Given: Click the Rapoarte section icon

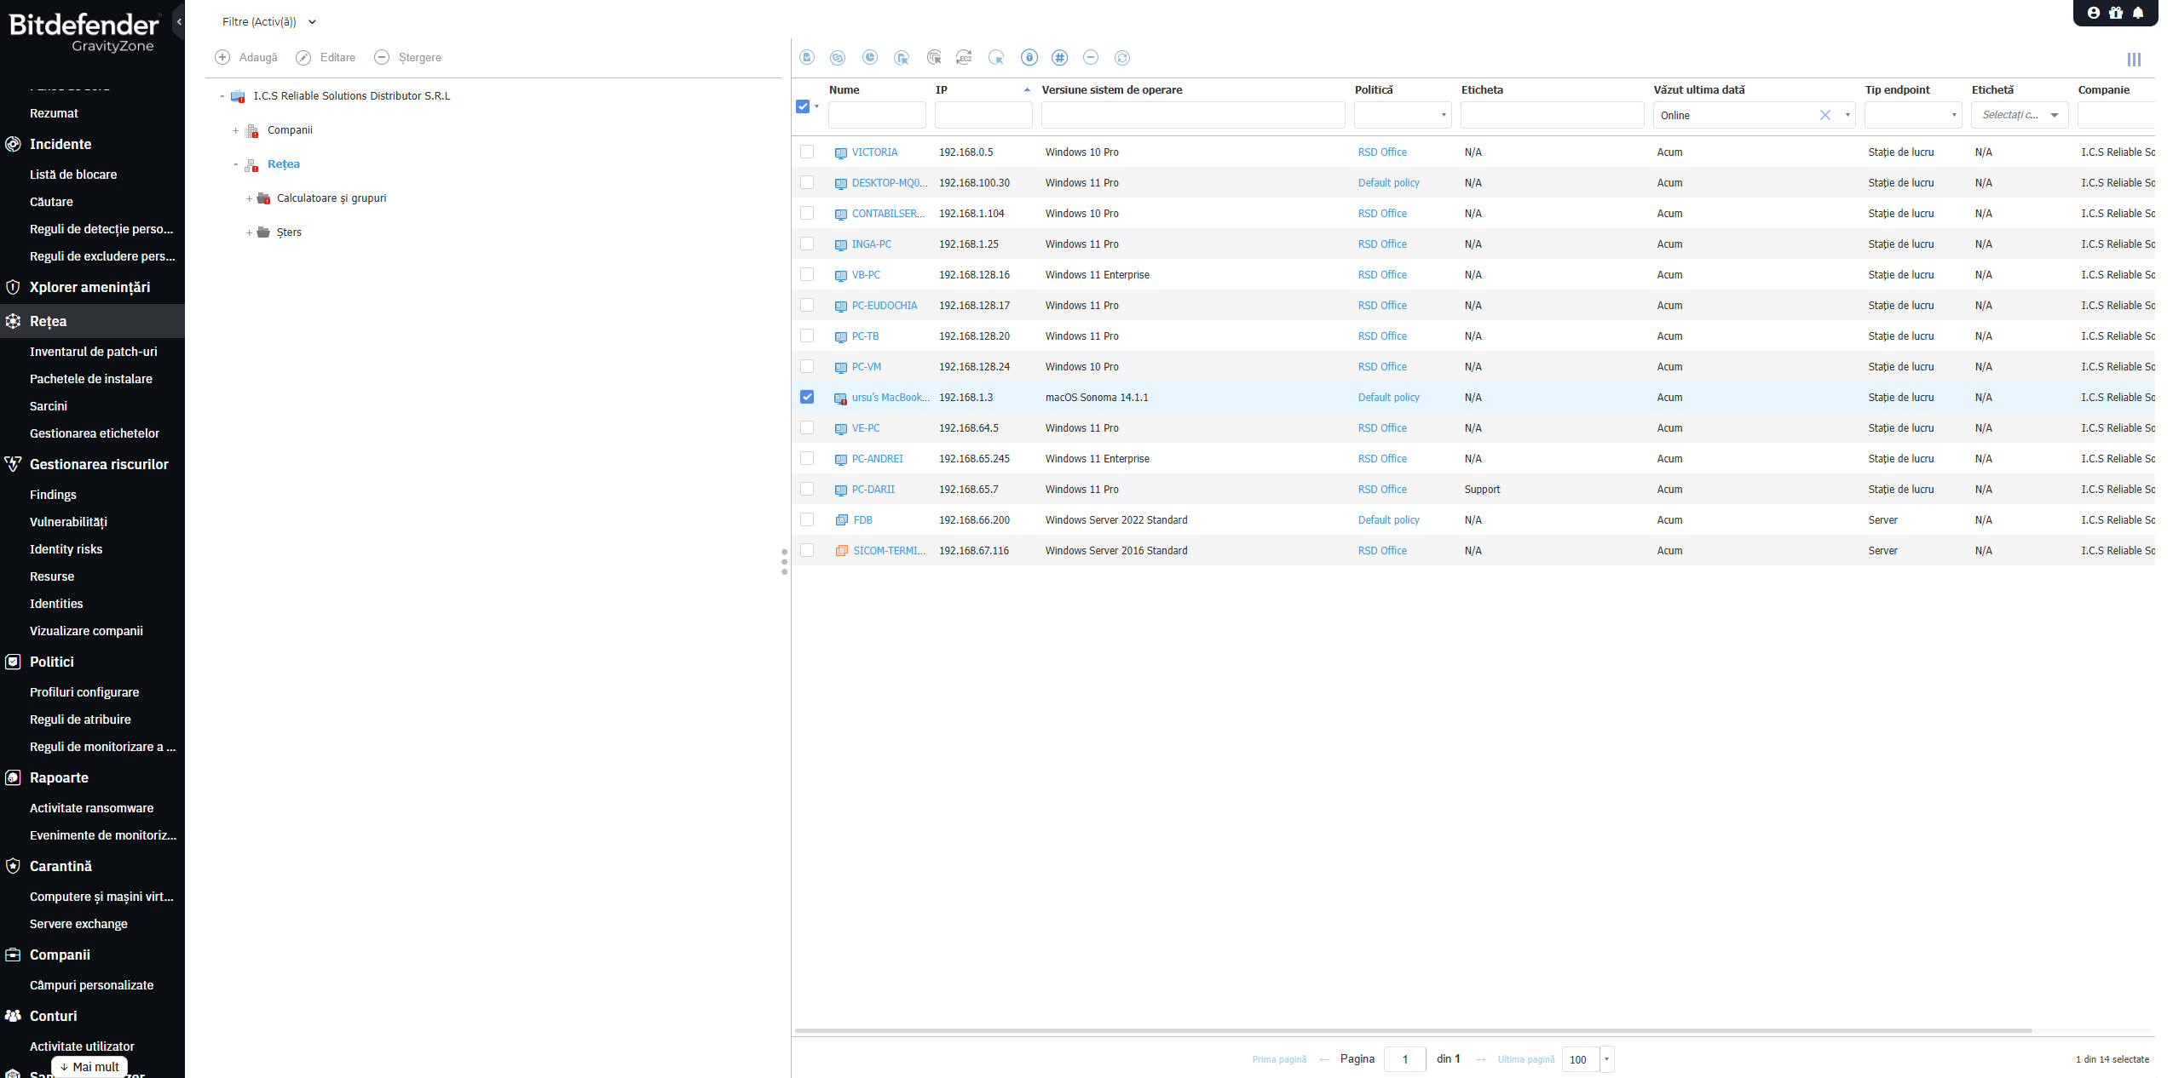Looking at the screenshot, I should (x=13, y=777).
